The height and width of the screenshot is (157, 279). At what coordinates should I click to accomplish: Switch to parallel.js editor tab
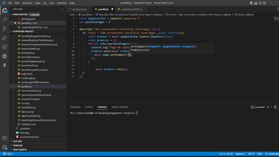tap(103, 9)
